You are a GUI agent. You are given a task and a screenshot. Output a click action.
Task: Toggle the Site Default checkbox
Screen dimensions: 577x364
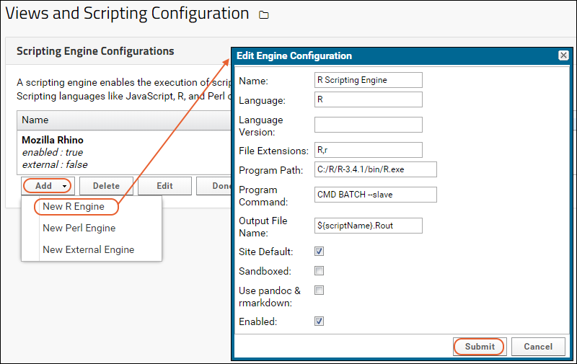319,252
